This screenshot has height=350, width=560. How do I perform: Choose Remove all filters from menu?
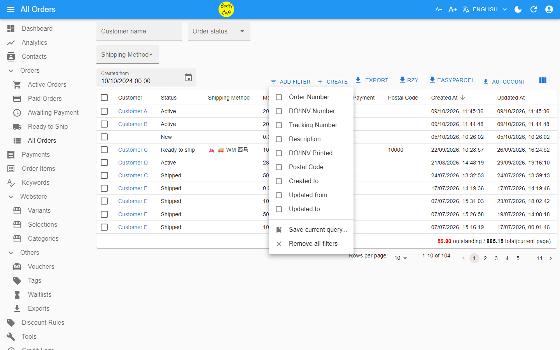pos(311,244)
